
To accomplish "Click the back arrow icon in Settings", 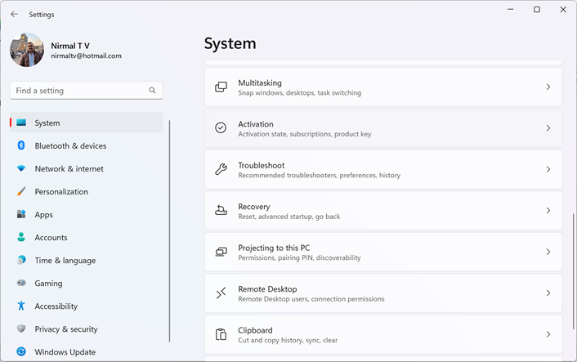I will (x=14, y=14).
